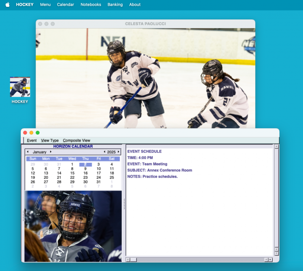
Task: Open the Calendar menu in top bar
Action: [65, 4]
